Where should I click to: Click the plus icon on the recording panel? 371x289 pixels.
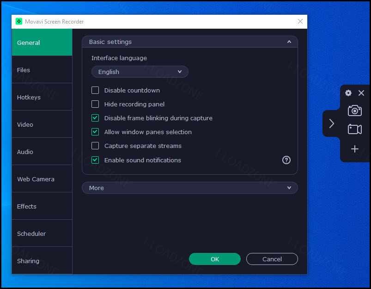[355, 149]
